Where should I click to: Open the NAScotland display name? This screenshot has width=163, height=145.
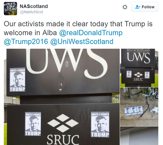(x=34, y=6)
